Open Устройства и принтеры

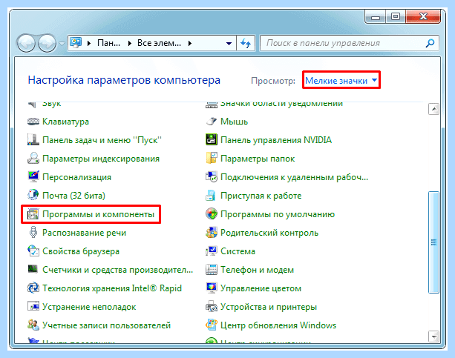coord(269,307)
